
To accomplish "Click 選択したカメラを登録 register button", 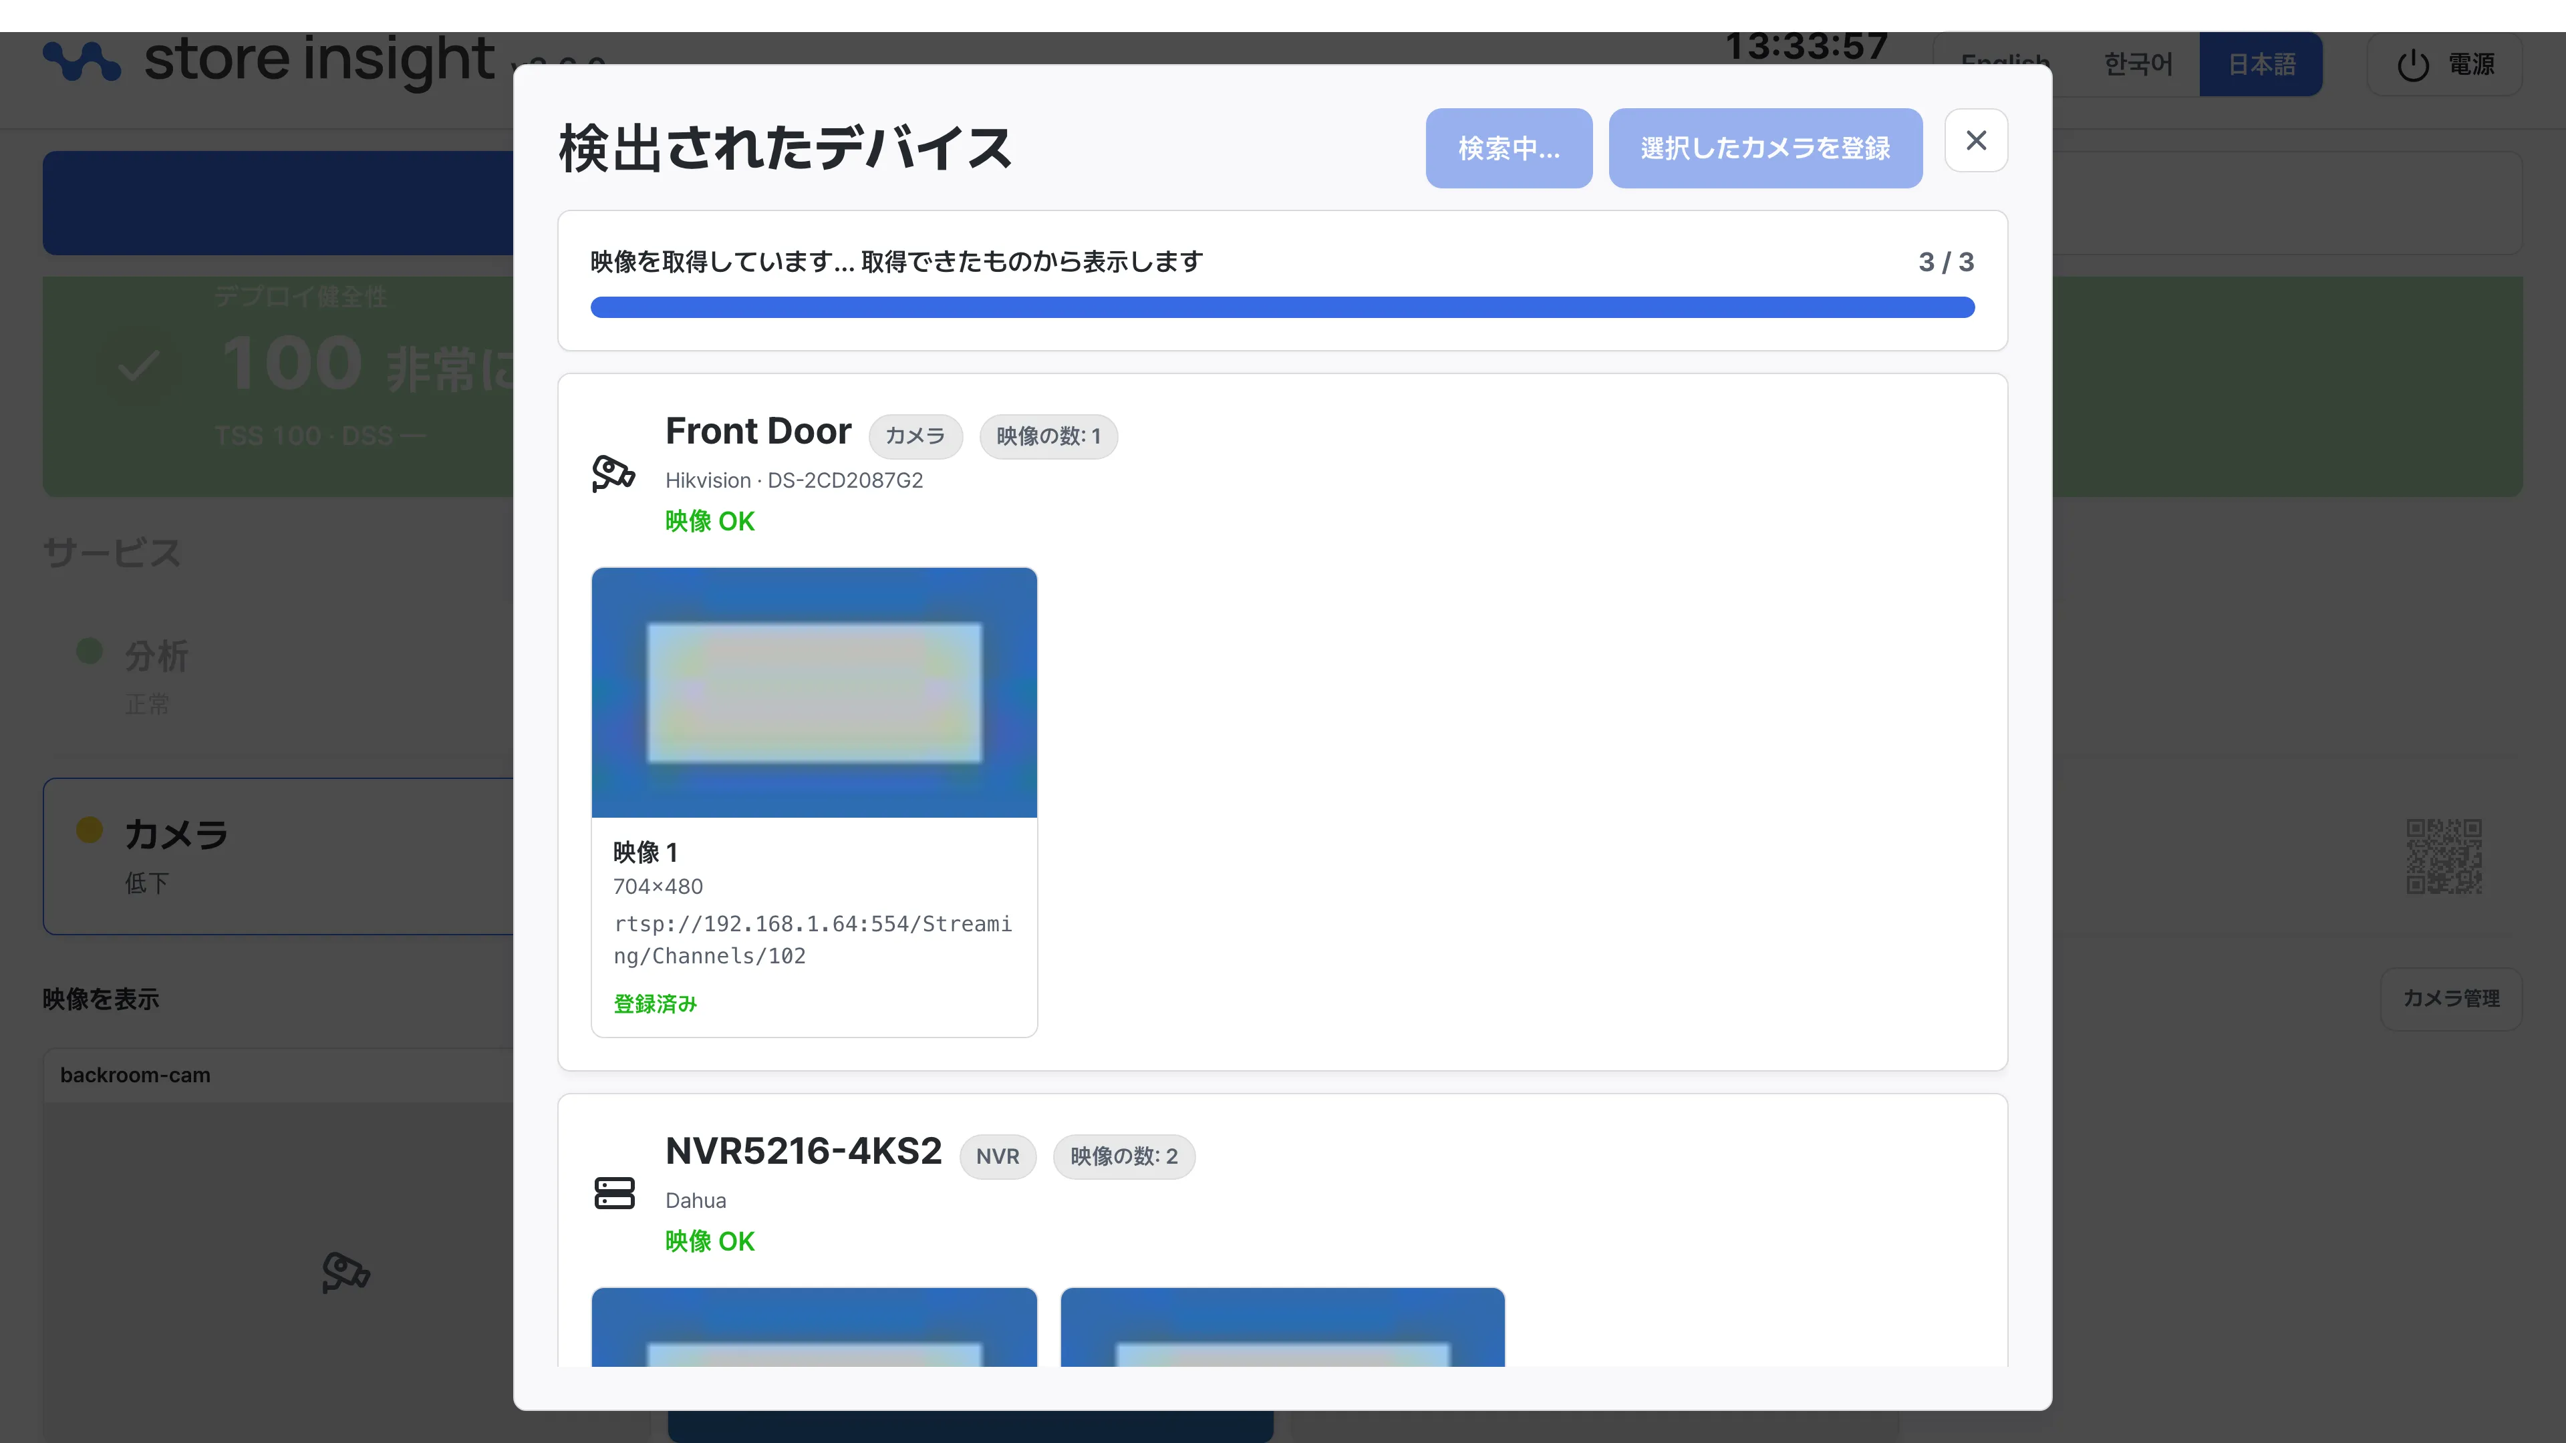I will pos(1765,148).
